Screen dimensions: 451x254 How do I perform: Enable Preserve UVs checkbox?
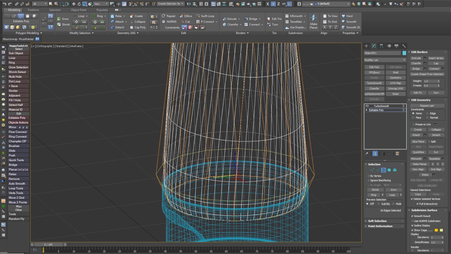[414, 124]
